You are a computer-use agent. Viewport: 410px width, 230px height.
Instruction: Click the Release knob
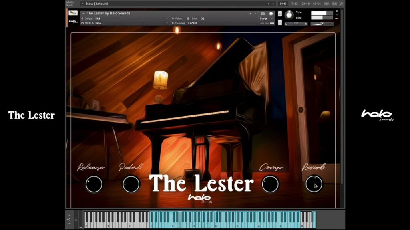[94, 184]
